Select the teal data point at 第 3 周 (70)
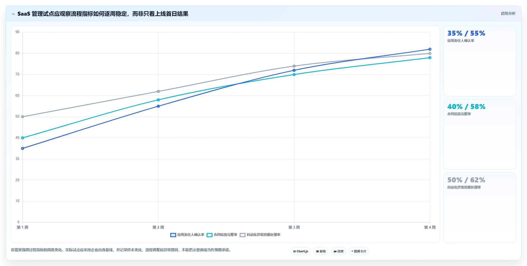Image resolution: width=527 pixels, height=266 pixels. pyautogui.click(x=294, y=74)
